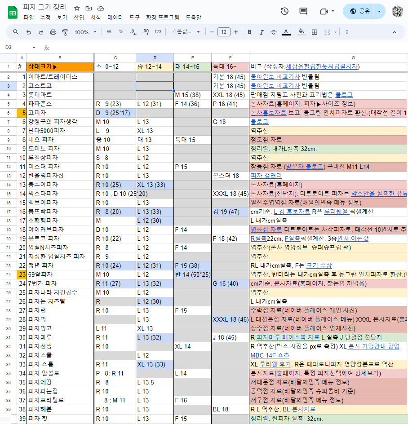Image resolution: width=408 pixels, height=424 pixels.
Task: Collapse the menus with chevron
Action: (x=395, y=32)
